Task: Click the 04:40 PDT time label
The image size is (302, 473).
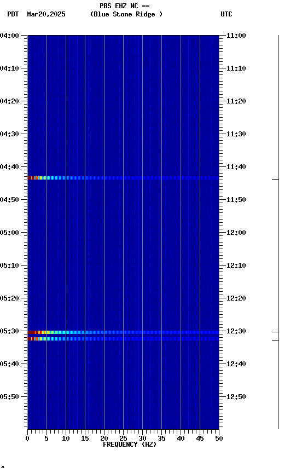Action: [9, 167]
